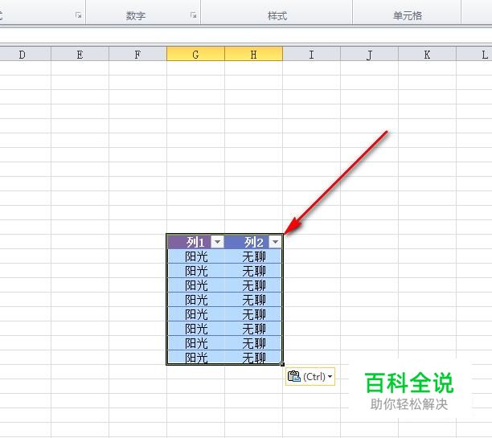The image size is (492, 438).
Task: Select the last 无聊 cell in the table
Action: click(253, 358)
